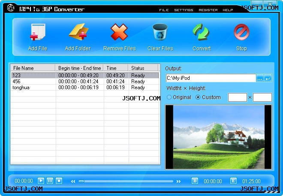This screenshot has width=283, height=196.
Task: Open the HELP menu
Action: 228,10
